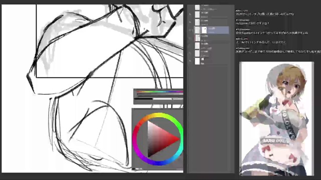Screen dimensions: 321x180
Task: Toggle visibility eye of the bottom-most layer
Action: (x=190, y=61)
